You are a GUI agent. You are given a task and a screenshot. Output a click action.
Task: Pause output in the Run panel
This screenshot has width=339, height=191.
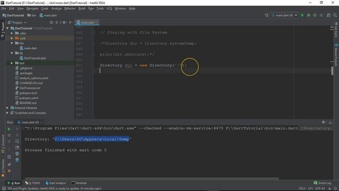pos(9,142)
